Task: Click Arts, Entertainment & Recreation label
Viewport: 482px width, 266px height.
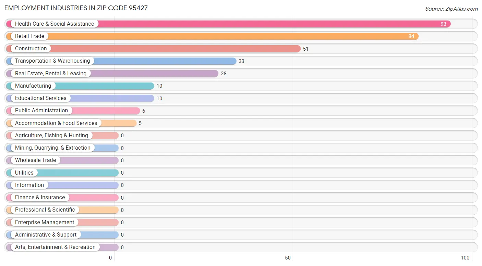Action: tap(55, 247)
